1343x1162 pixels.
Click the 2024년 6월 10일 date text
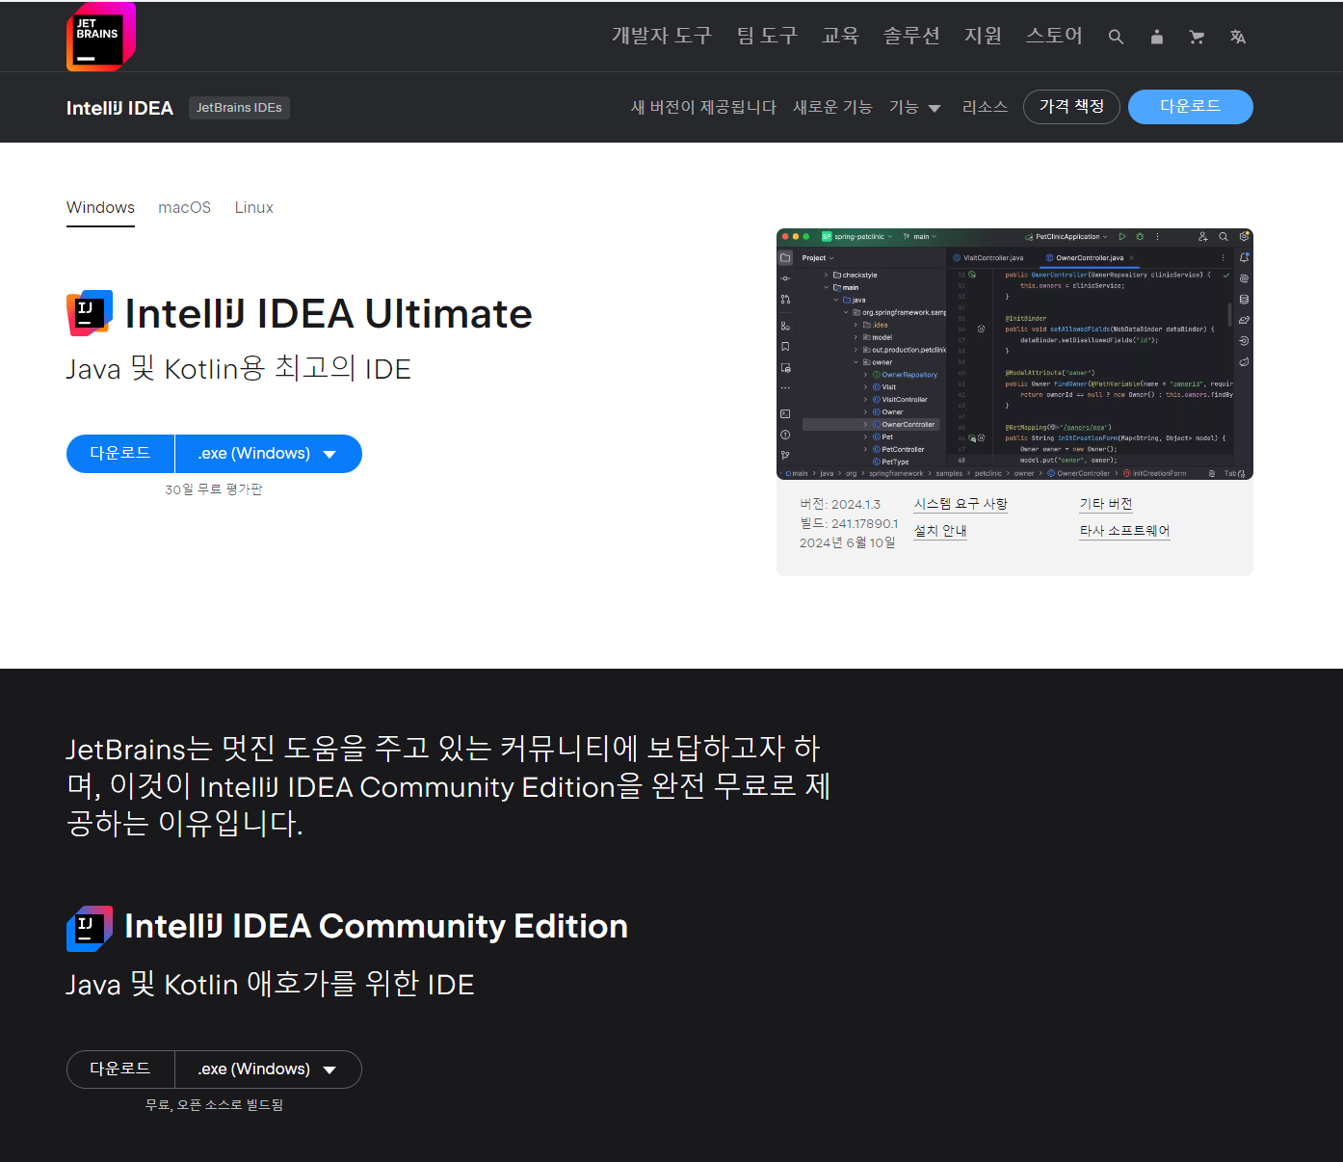(x=848, y=542)
